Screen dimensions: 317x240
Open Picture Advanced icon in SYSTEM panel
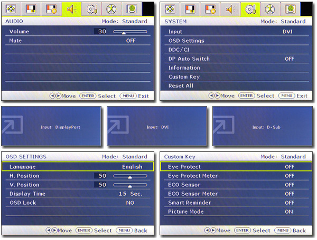click(x=210, y=9)
